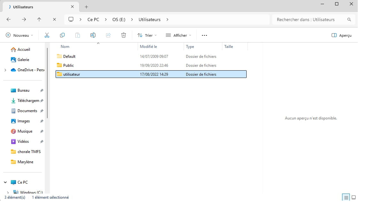Switch to details view in status bar
Viewport: 368px width, 207px height.
tap(346, 197)
